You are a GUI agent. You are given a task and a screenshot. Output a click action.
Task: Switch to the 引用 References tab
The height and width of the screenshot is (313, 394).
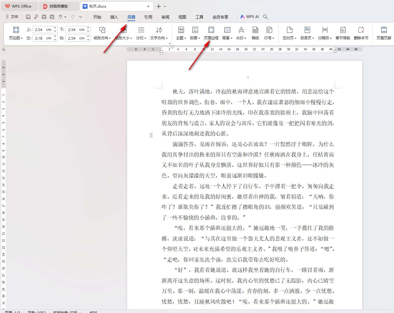[148, 17]
